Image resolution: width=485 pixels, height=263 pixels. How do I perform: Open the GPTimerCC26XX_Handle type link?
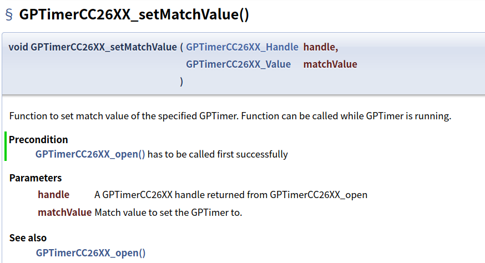242,47
